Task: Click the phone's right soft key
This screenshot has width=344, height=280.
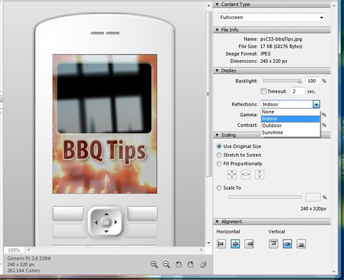Action: pyautogui.click(x=142, y=213)
